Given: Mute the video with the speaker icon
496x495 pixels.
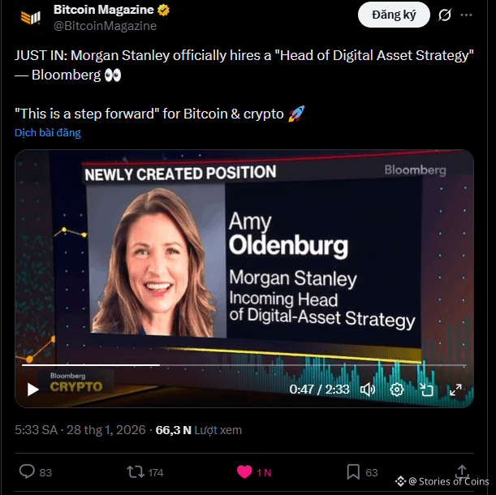Looking at the screenshot, I should pos(368,390).
